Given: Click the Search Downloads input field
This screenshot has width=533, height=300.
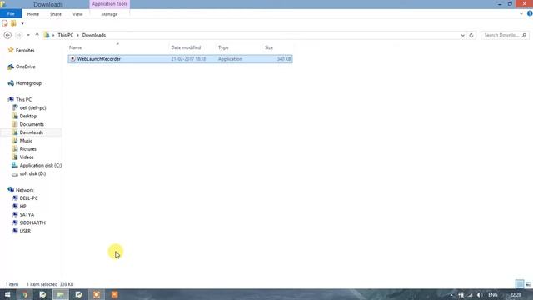Looking at the screenshot, I should 501,35.
